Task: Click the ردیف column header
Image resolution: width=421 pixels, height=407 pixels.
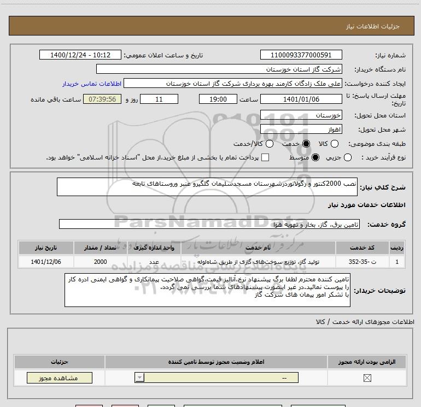Action: click(x=397, y=247)
